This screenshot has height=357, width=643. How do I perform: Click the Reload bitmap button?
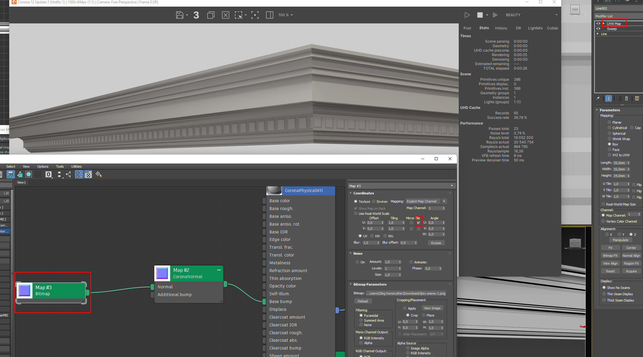363,301
